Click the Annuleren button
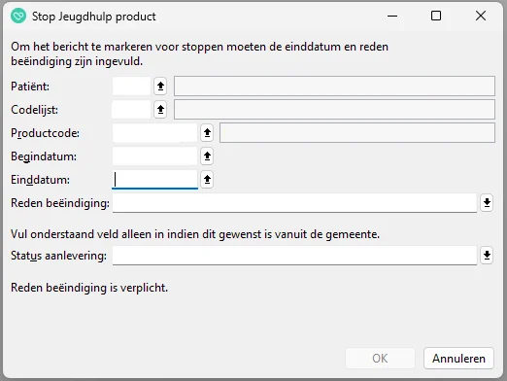507x381 pixels. click(x=458, y=359)
